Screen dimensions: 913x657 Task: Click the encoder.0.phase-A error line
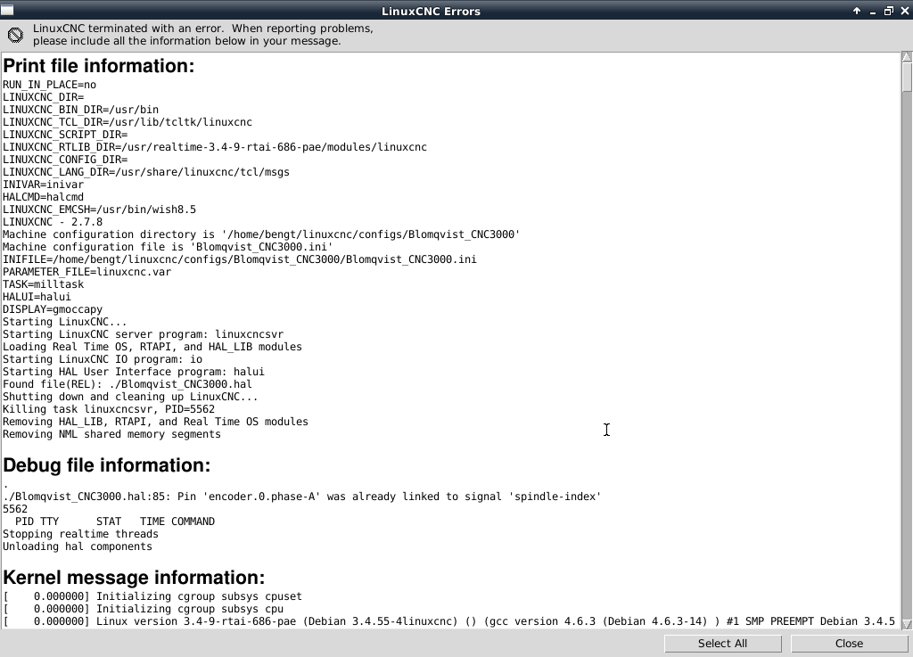point(301,497)
